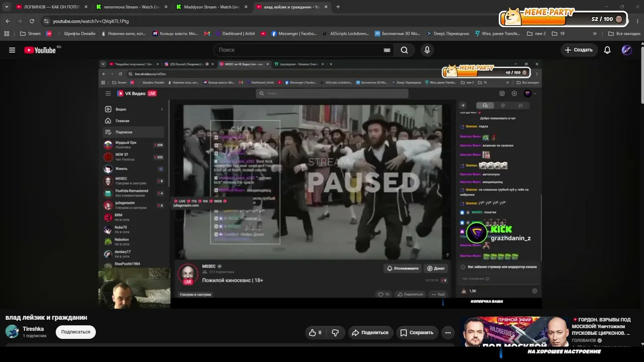Open the 19 bookmarks folder

tap(558, 34)
